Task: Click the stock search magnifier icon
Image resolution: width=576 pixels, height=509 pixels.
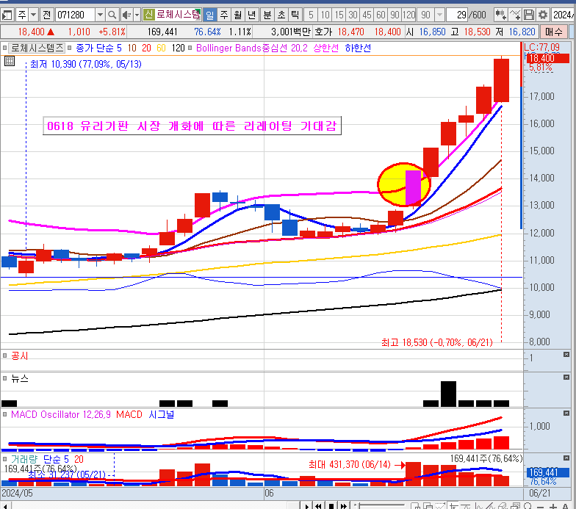Action: click(112, 15)
